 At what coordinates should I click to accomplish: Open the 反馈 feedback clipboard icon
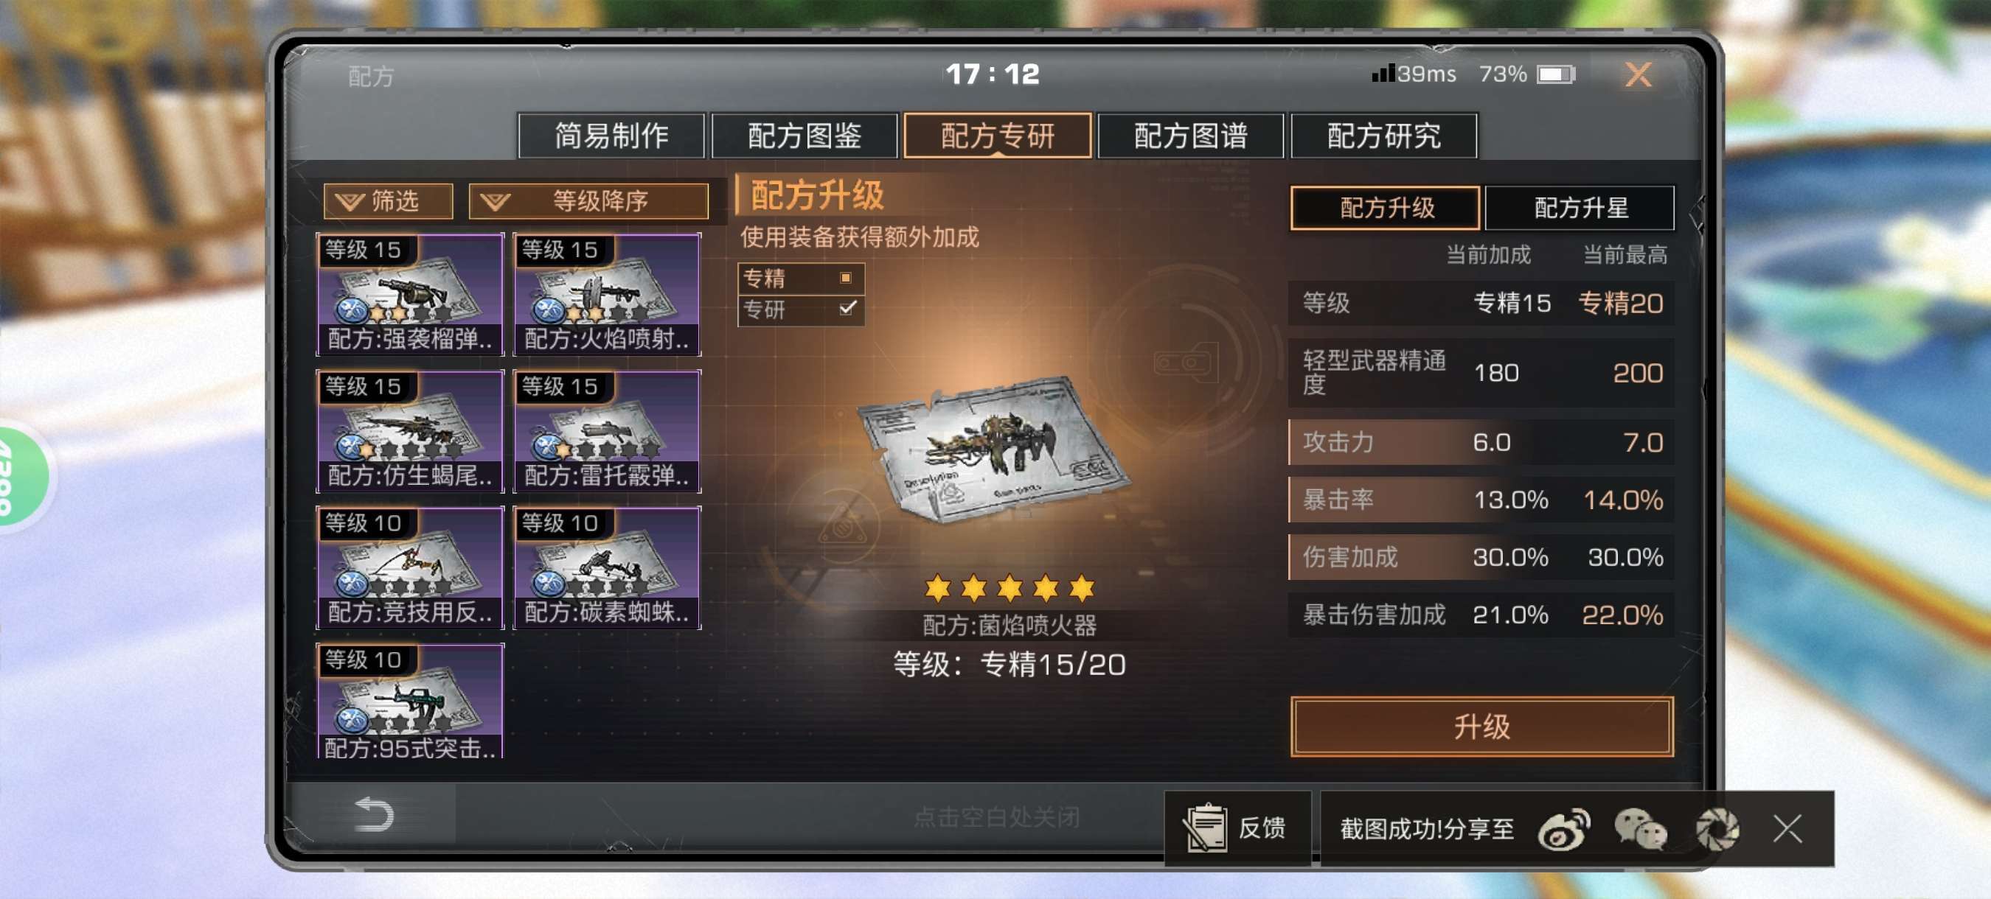click(x=1204, y=828)
